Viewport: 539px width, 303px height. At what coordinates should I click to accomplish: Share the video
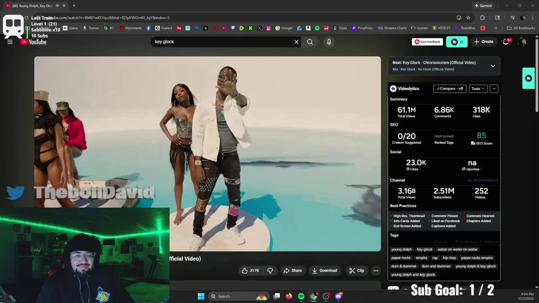(293, 271)
